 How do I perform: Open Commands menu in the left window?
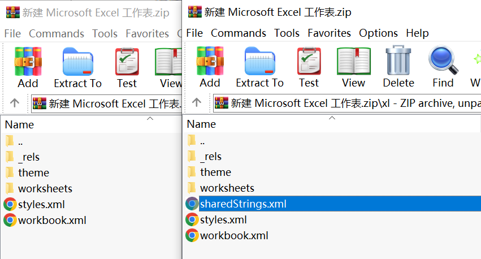(x=57, y=33)
